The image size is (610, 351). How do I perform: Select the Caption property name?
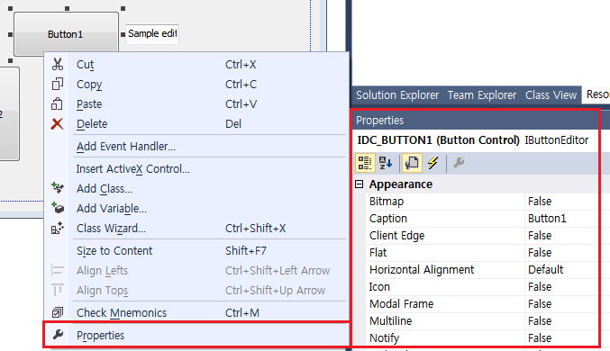tap(445, 218)
